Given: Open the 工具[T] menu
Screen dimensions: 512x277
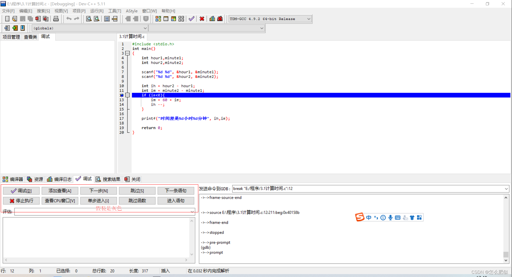Looking at the screenshot, I should coord(115,11).
